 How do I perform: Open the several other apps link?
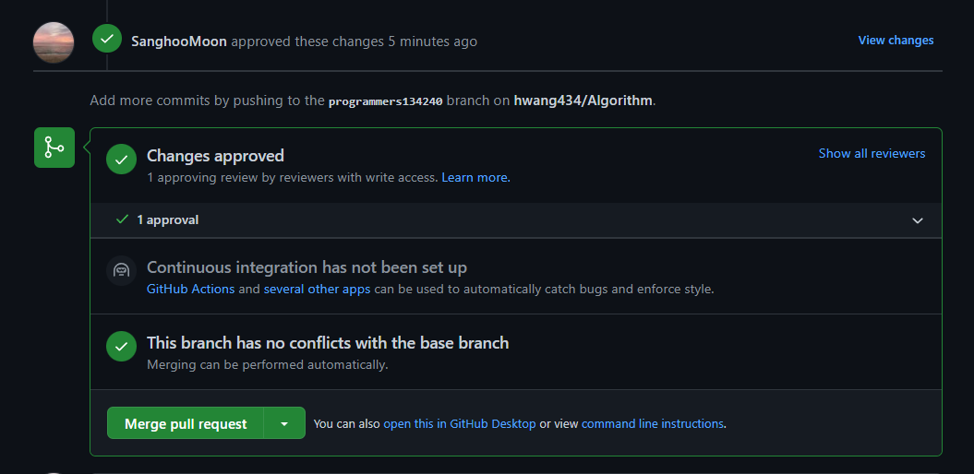[317, 290]
